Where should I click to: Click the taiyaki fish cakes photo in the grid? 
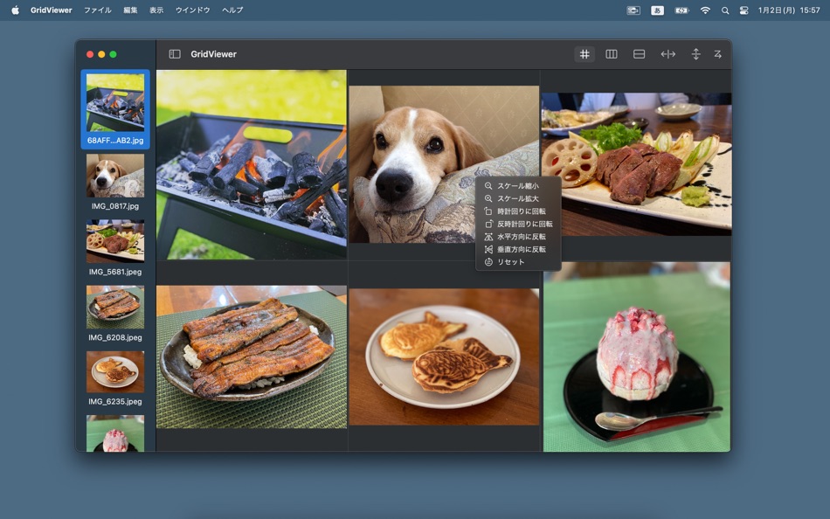click(444, 357)
